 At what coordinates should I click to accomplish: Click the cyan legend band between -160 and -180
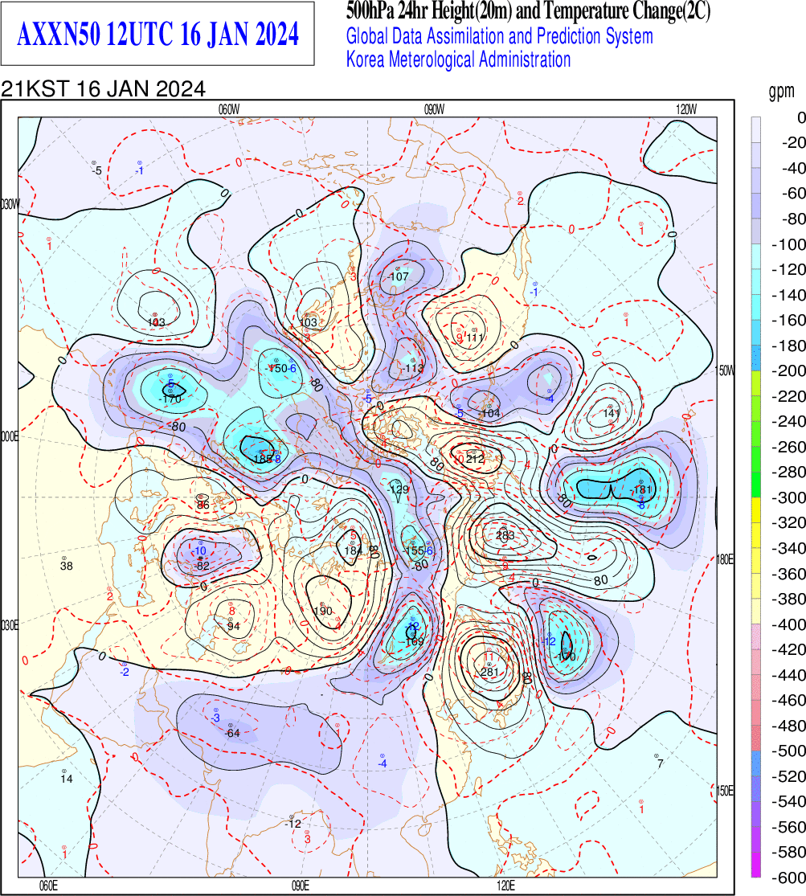(x=756, y=333)
